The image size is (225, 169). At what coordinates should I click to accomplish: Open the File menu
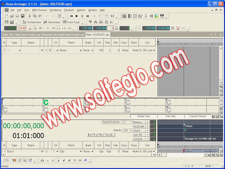(12, 10)
